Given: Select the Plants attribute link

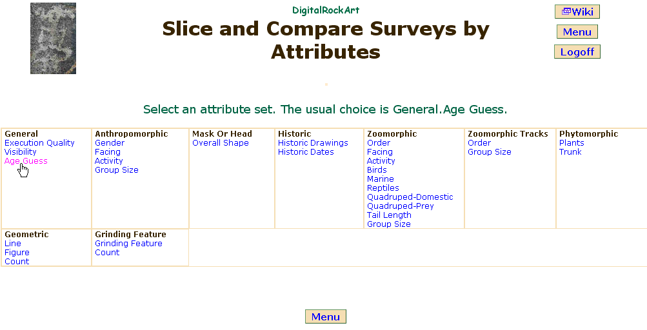Looking at the screenshot, I should coord(572,143).
